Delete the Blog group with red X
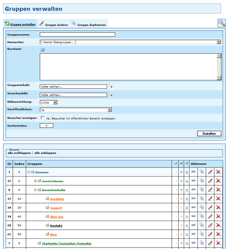This screenshot has width=226, height=249. point(218,234)
